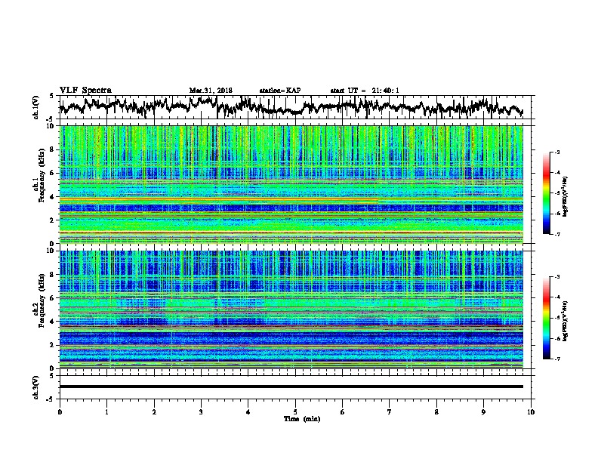
Task: Click the lower colorbar's log(PSD) unit label
Action: tap(566, 322)
